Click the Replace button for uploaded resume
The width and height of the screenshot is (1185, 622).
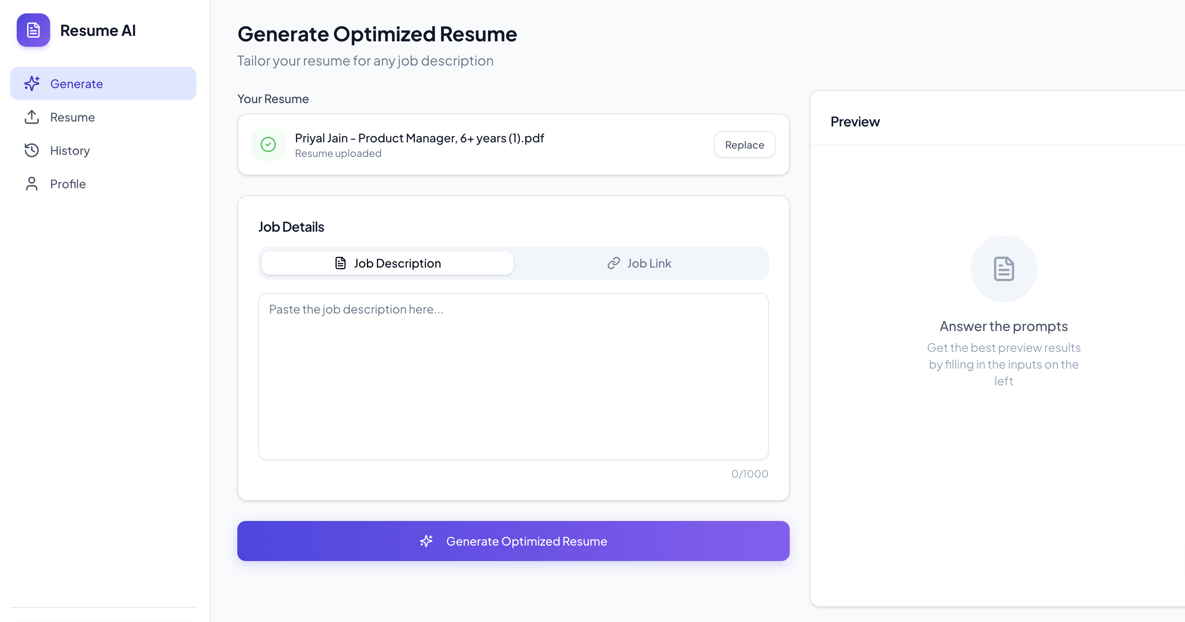pyautogui.click(x=744, y=144)
